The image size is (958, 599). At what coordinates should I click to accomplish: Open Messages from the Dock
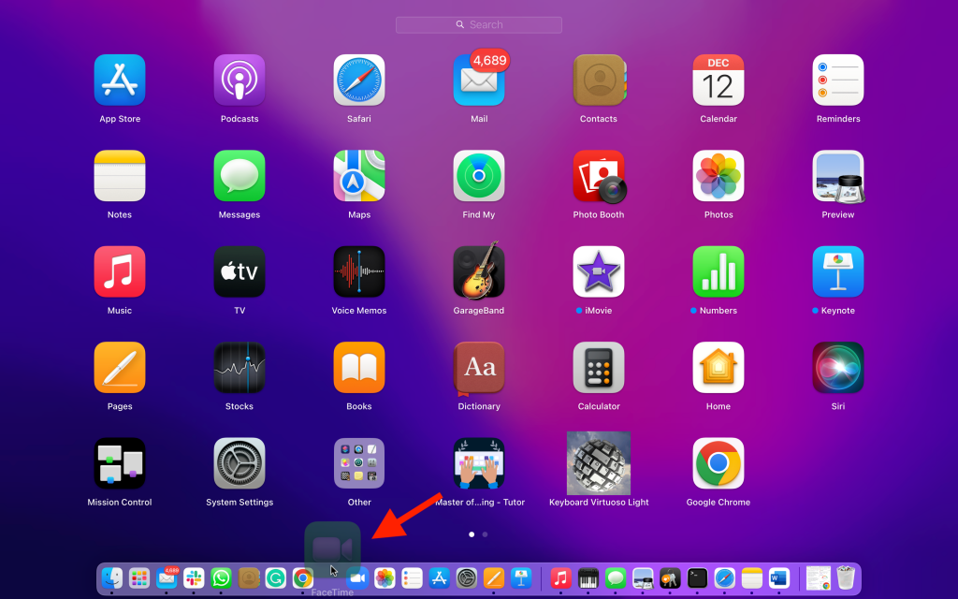pos(616,577)
